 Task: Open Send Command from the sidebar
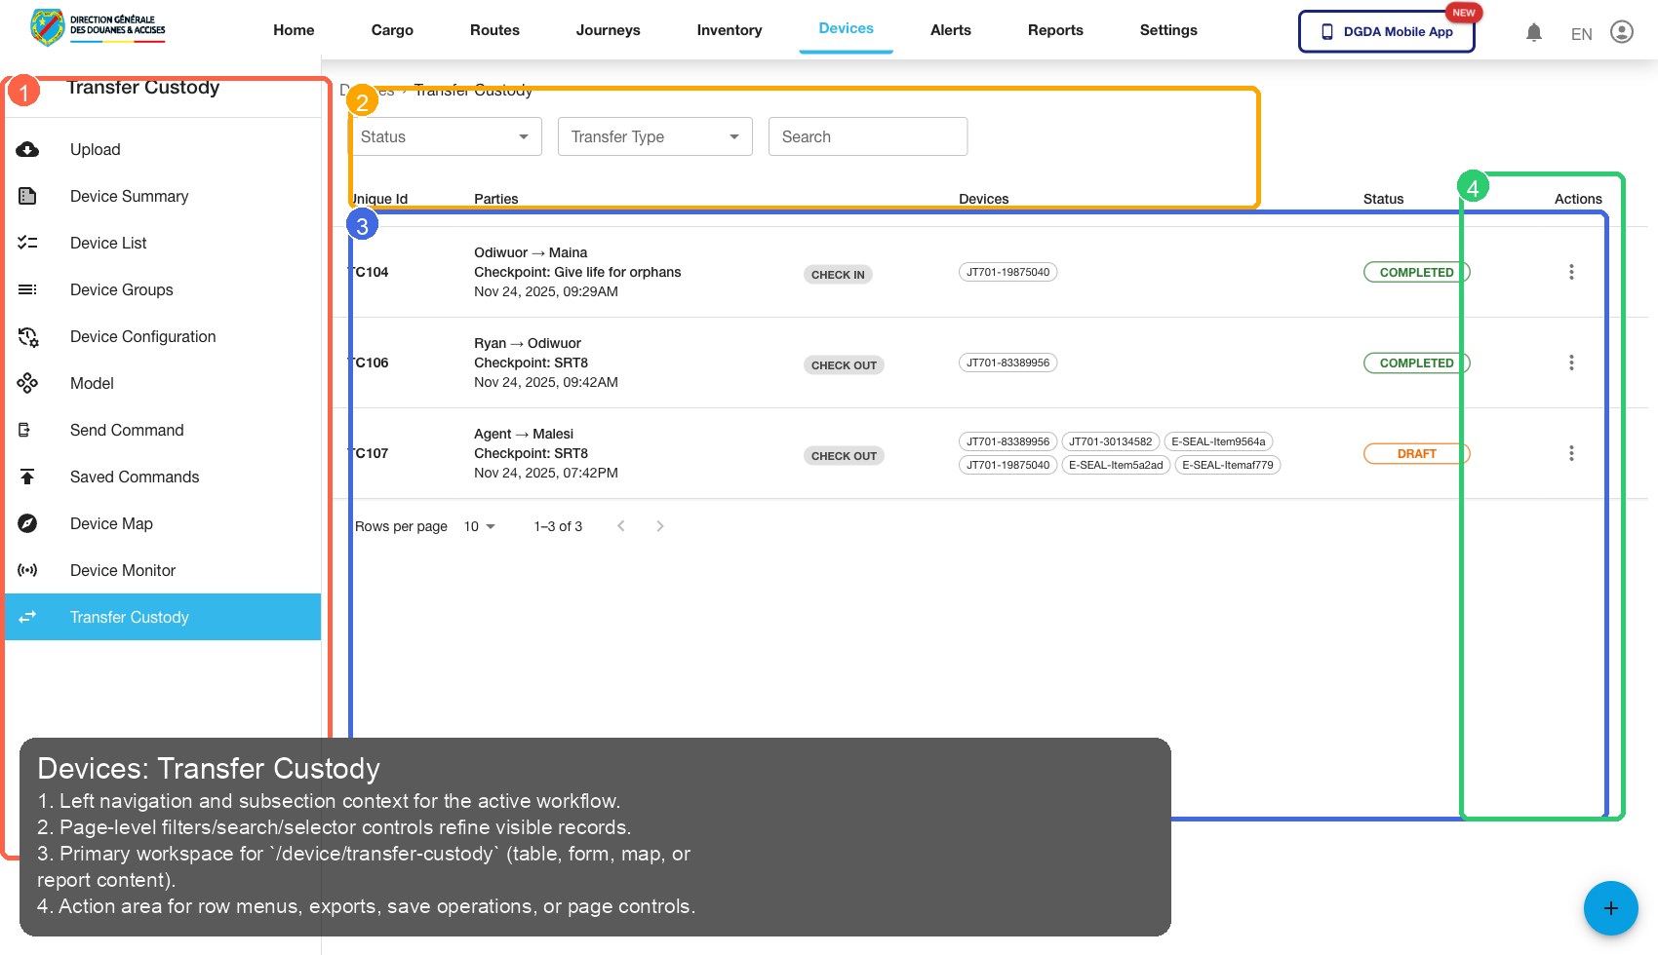pos(27,430)
